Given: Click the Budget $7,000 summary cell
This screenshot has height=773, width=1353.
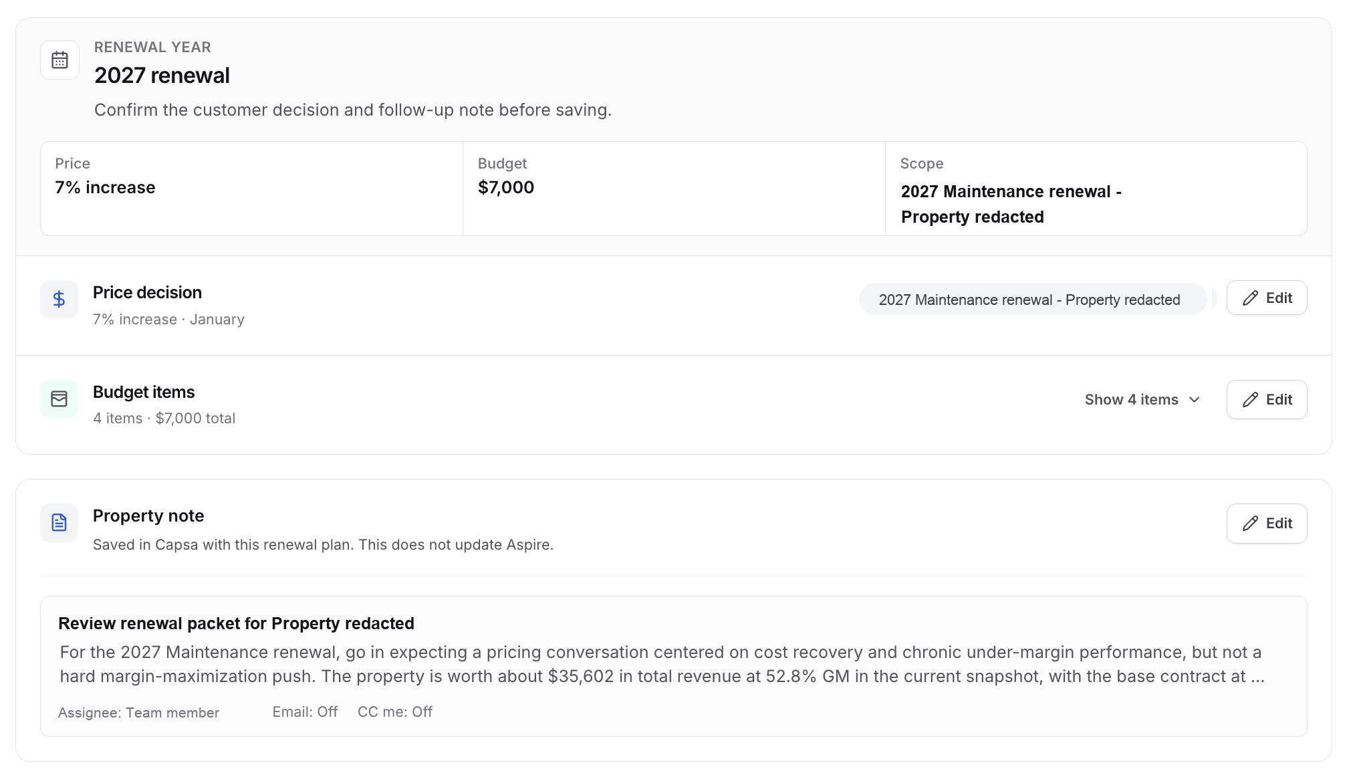Looking at the screenshot, I should [x=674, y=189].
